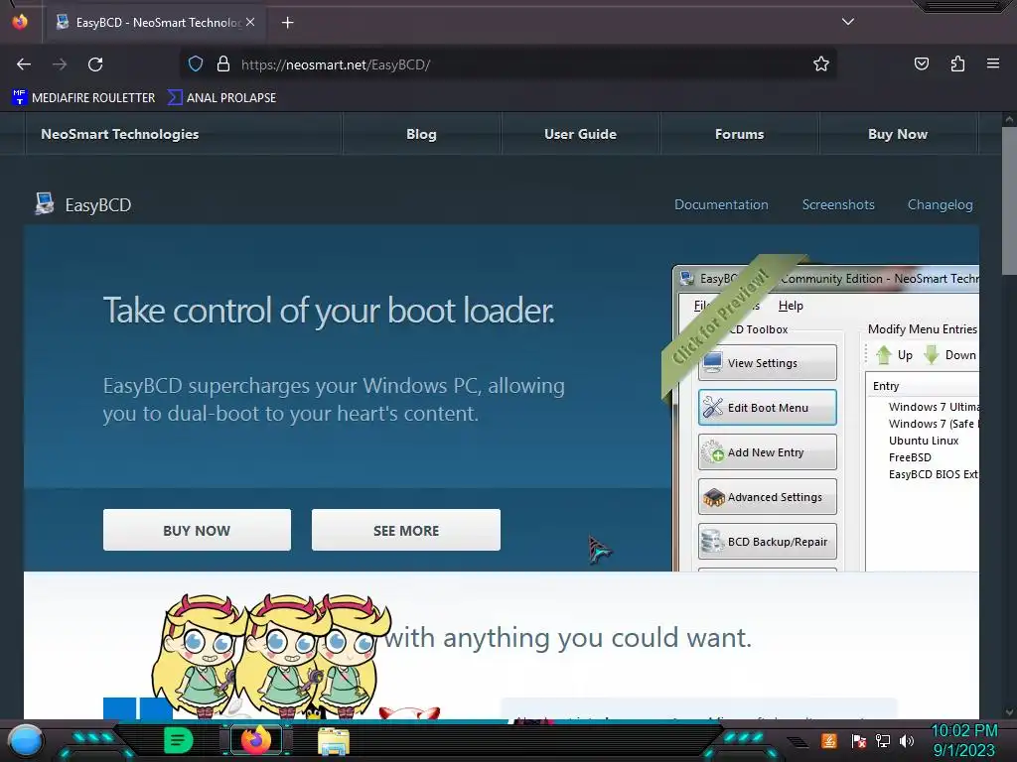Image resolution: width=1017 pixels, height=762 pixels.
Task: Open the extensions puzzle icon
Action: point(957,64)
